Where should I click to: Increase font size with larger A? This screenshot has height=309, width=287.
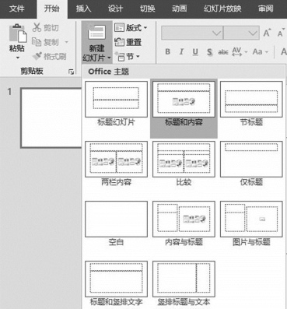(267, 33)
